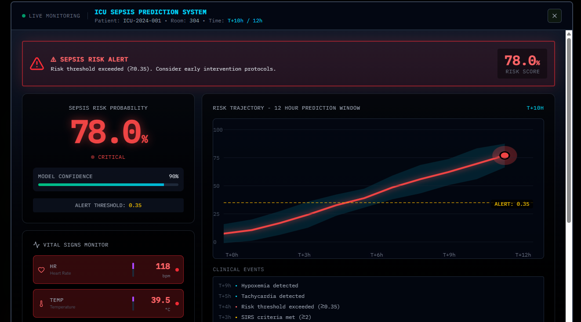
Task: Click the red Critical status indicator dot
Action: point(93,157)
